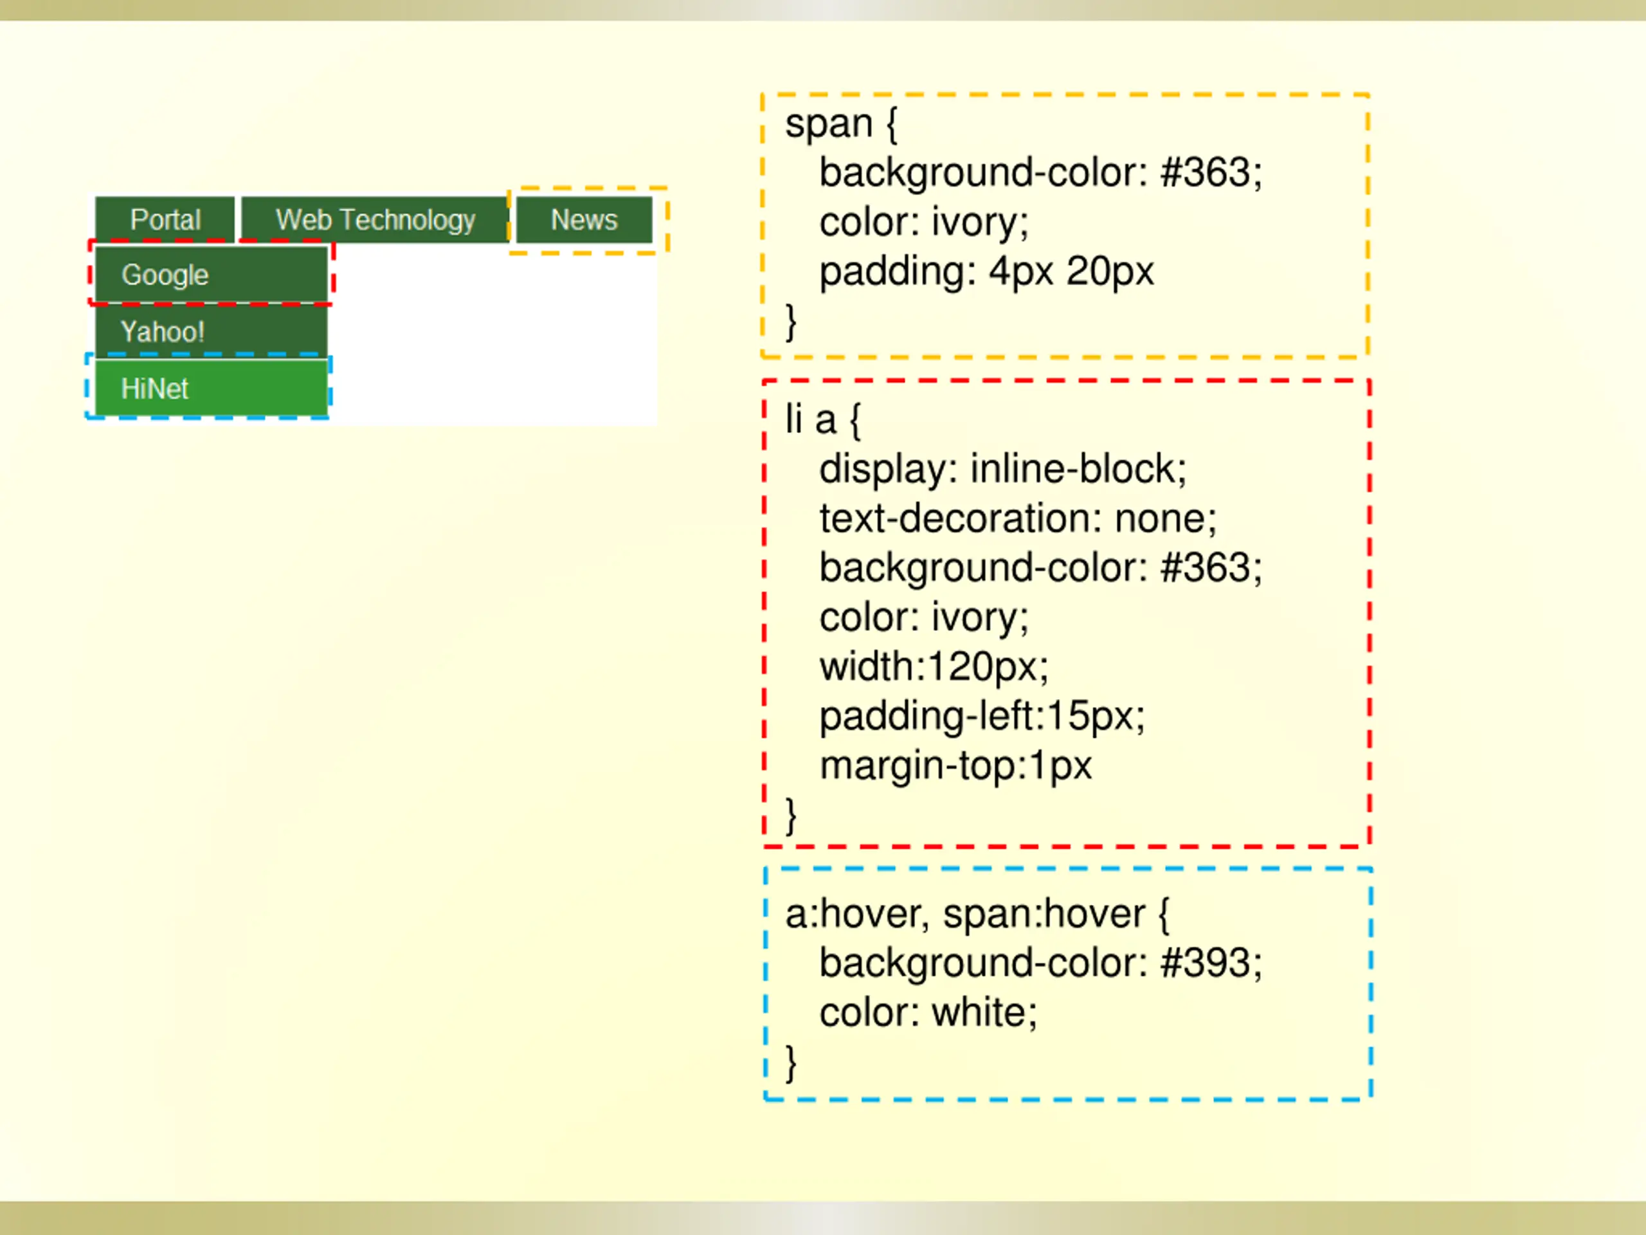Viewport: 1646px width, 1235px height.
Task: Click the white empty area beside submenu
Action: 493,335
